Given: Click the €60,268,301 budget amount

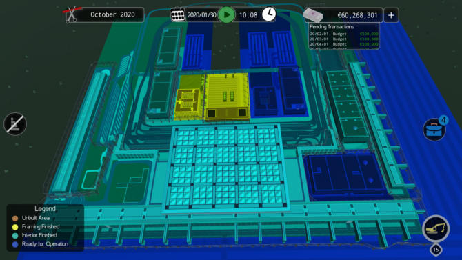Looking at the screenshot, I should (x=357, y=15).
